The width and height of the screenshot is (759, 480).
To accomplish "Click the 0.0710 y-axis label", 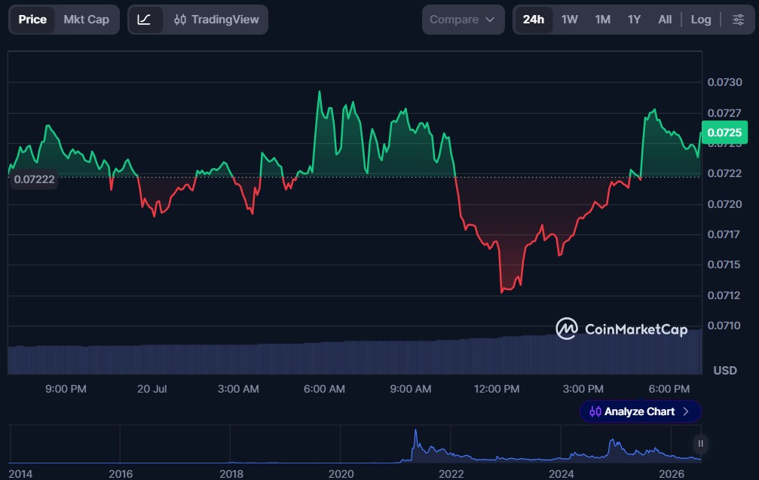I will point(724,326).
